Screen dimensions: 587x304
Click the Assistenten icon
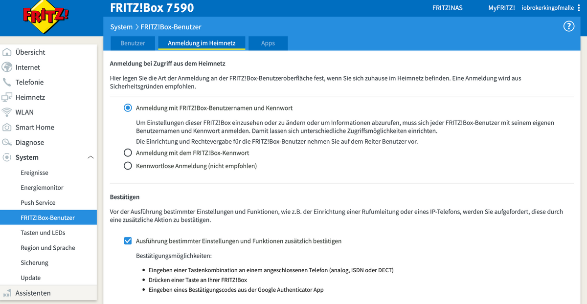pyautogui.click(x=7, y=293)
